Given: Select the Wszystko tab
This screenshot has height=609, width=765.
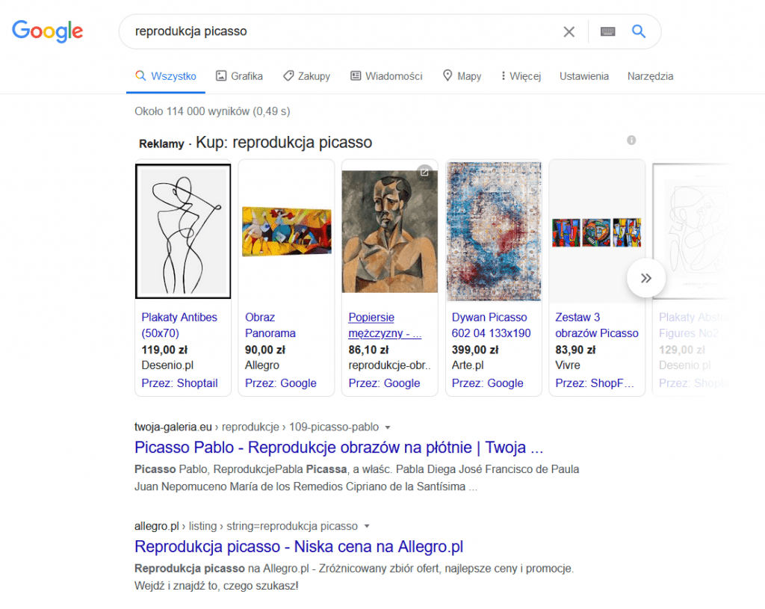Looking at the screenshot, I should pos(166,76).
